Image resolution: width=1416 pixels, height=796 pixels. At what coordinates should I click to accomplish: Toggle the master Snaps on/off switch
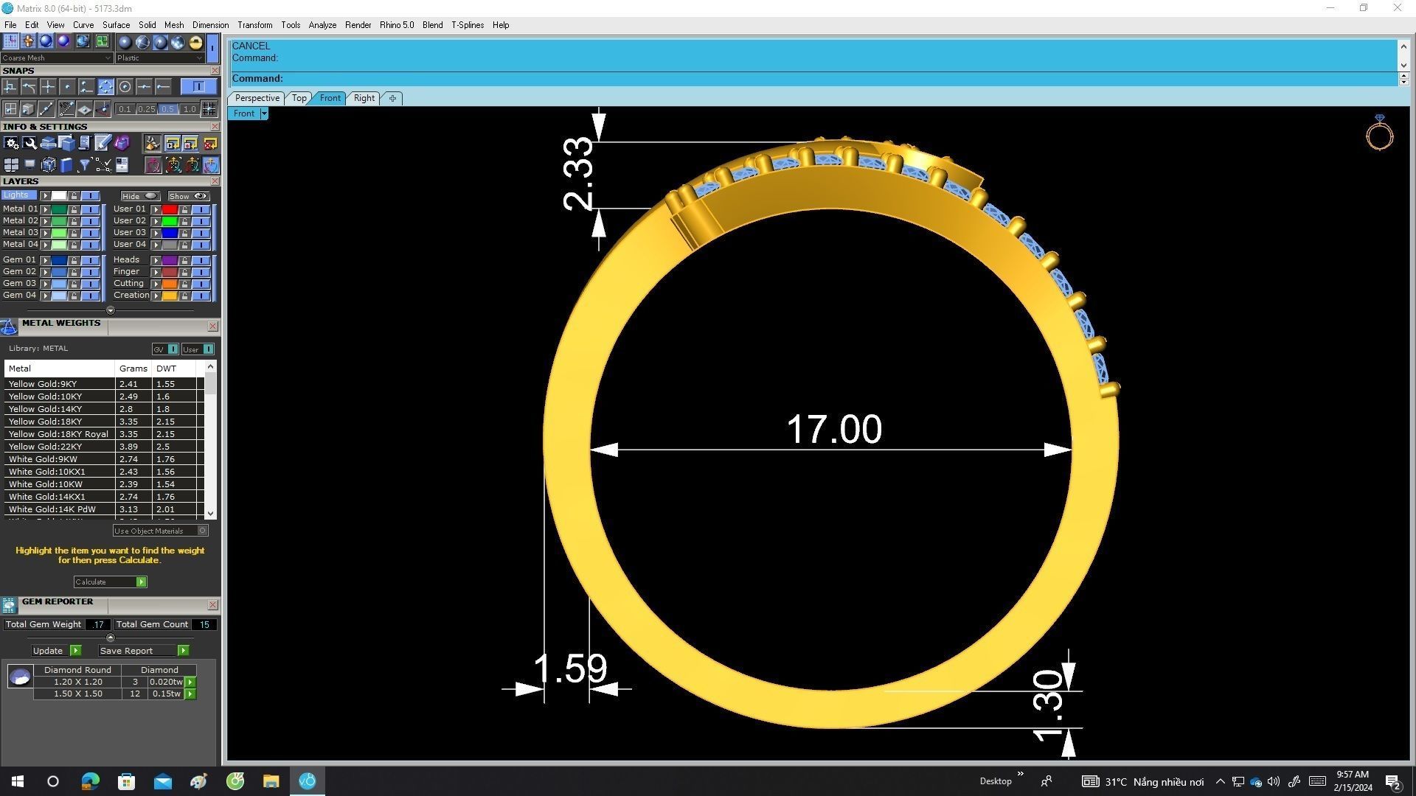[x=198, y=87]
